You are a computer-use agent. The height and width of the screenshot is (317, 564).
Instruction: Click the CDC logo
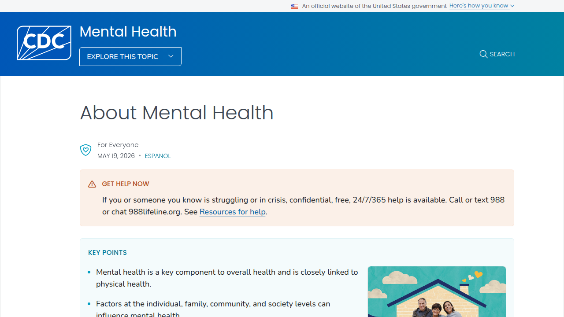[x=44, y=43]
